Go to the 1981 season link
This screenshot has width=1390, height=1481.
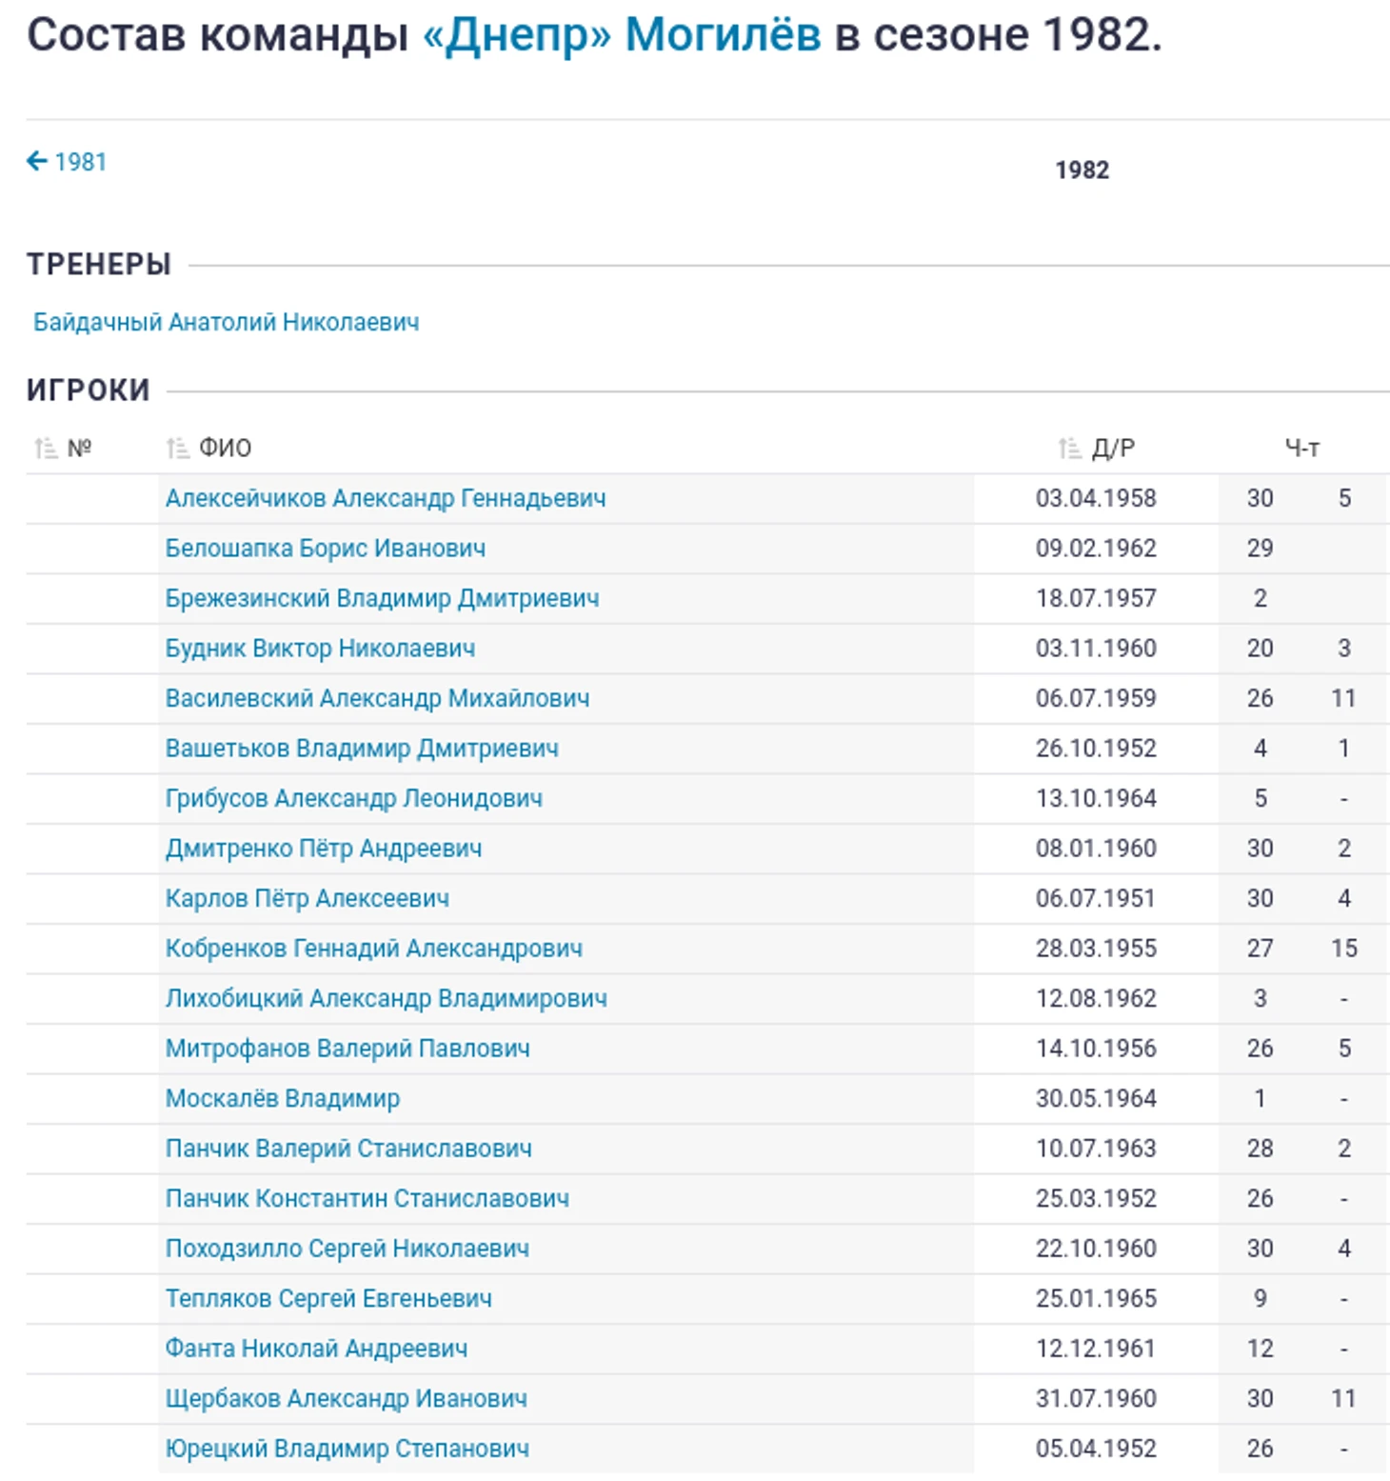pyautogui.click(x=80, y=162)
